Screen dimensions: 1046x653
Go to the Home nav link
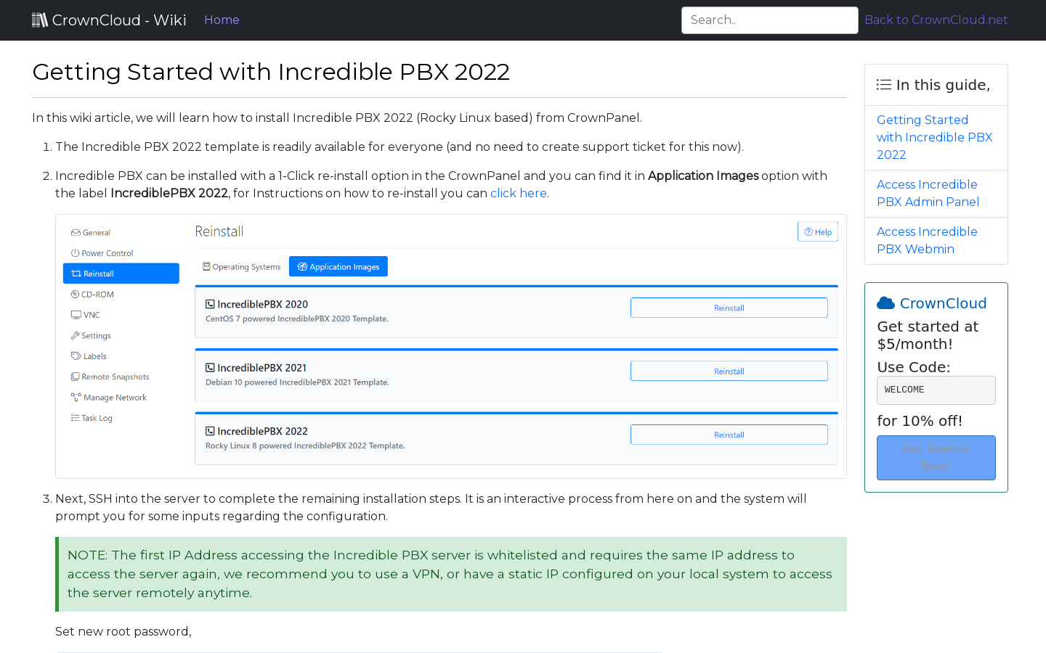click(222, 20)
